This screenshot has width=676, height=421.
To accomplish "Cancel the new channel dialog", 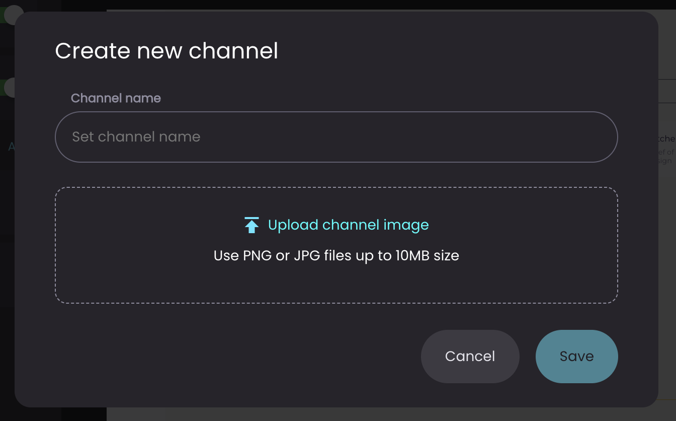I will point(470,357).
